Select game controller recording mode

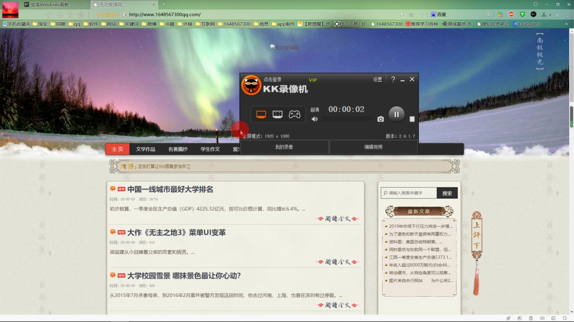coord(294,114)
